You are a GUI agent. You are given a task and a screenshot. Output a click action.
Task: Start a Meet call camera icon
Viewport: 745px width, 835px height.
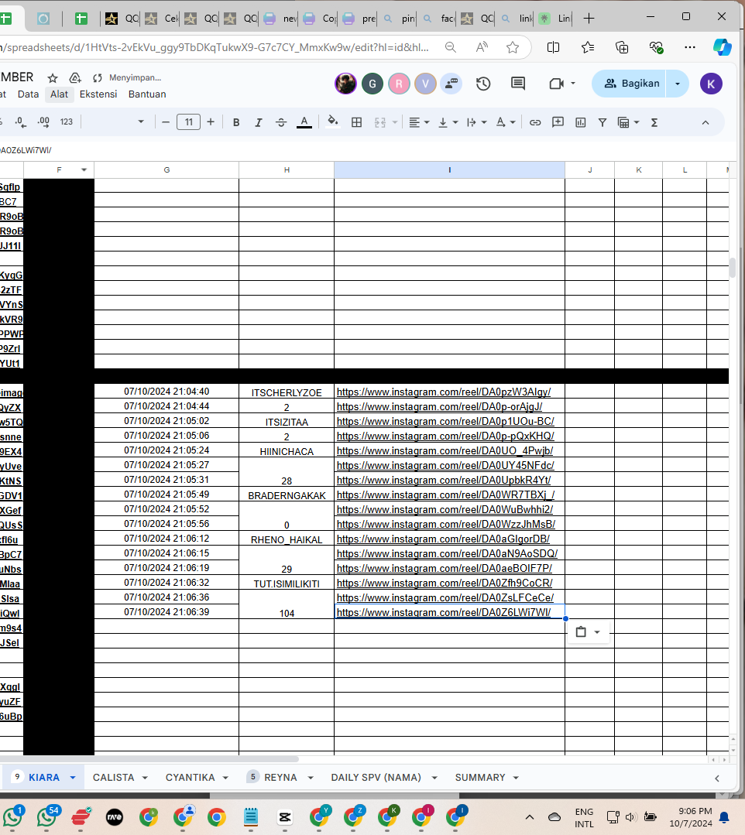point(556,84)
